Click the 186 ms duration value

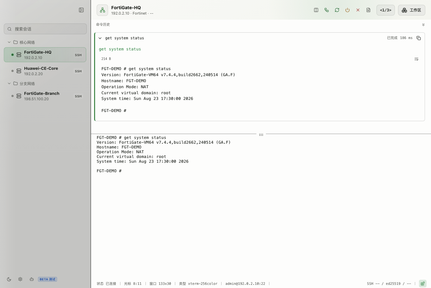click(406, 38)
